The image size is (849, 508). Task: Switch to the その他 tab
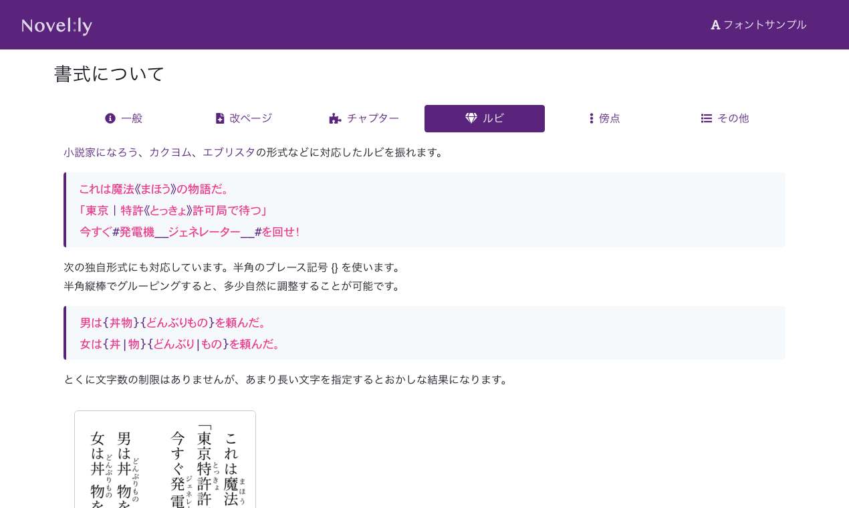click(725, 118)
